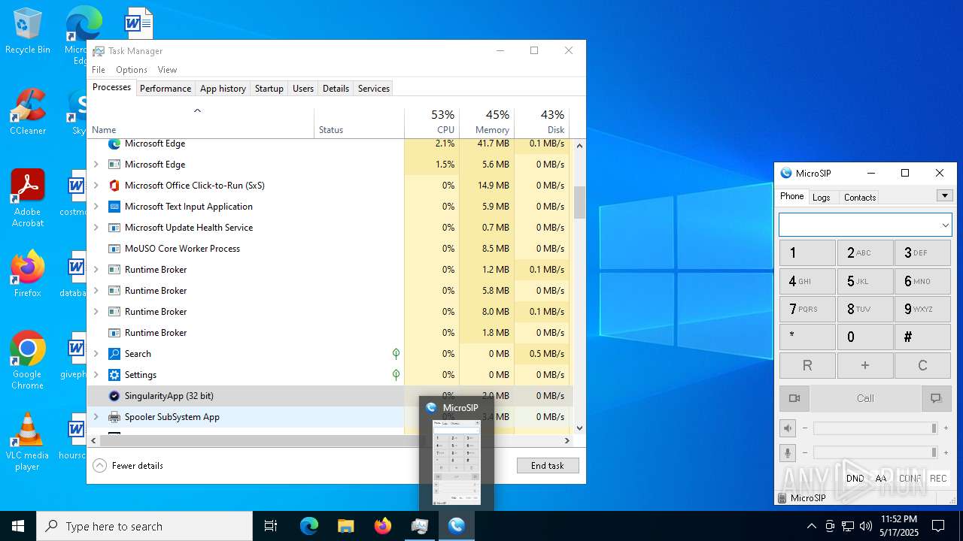
Task: Toggle REC recording in MicroSIP
Action: pos(938,479)
